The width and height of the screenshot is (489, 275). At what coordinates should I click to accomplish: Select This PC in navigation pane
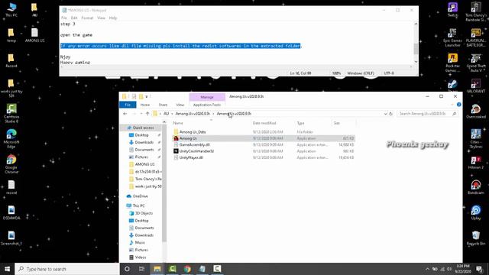(x=138, y=205)
